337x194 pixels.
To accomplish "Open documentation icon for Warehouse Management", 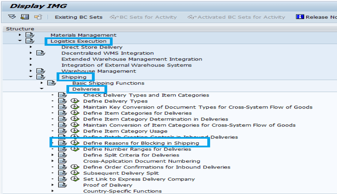I will click(41, 71).
